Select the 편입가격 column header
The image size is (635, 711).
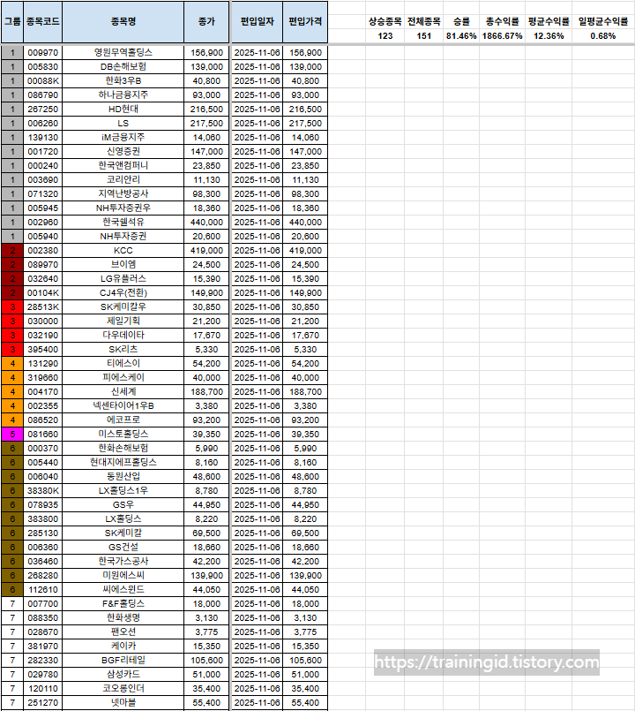pyautogui.click(x=305, y=22)
